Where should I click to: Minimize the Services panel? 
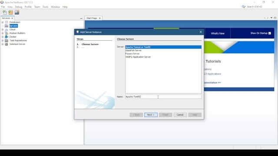click(x=81, y=18)
